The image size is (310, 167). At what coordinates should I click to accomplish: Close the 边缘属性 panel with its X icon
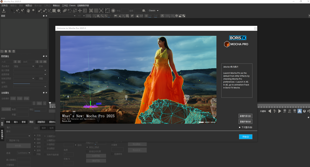(47, 93)
